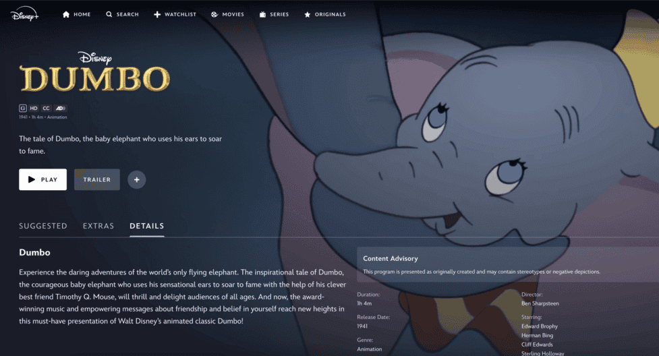Switch to the Suggested tab
The image size is (659, 356).
point(43,226)
